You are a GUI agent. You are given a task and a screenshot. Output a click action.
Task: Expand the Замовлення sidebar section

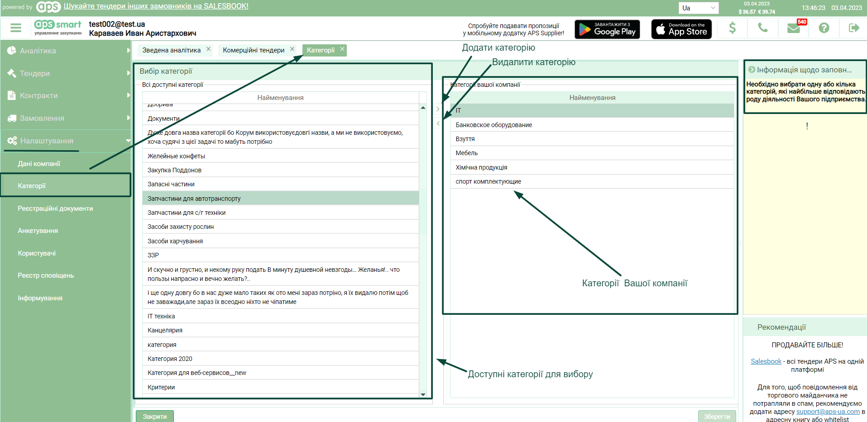tap(66, 118)
